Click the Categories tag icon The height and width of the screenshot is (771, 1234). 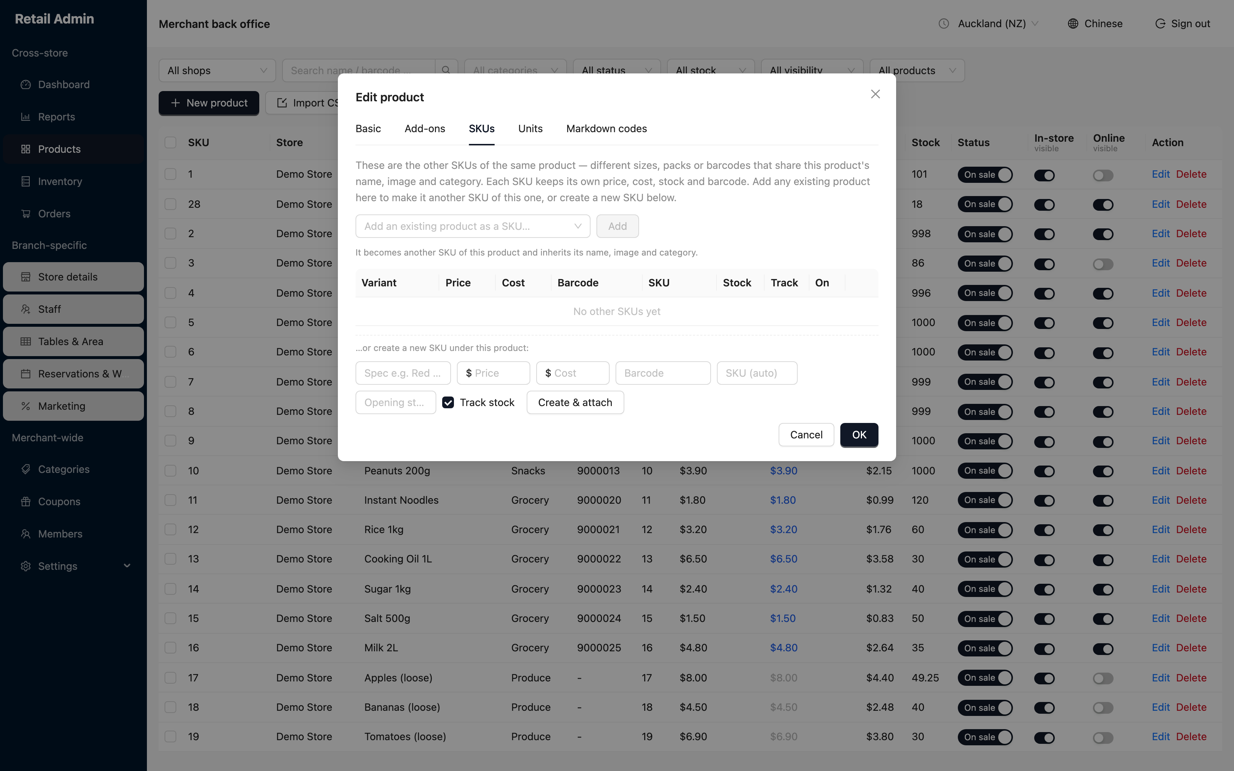pos(25,469)
